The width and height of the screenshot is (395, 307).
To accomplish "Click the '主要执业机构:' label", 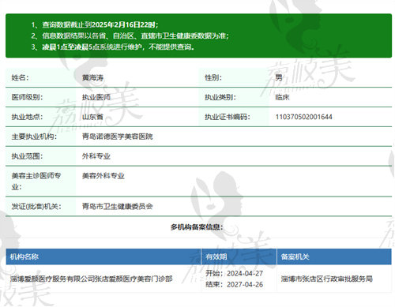I will click(34, 137).
